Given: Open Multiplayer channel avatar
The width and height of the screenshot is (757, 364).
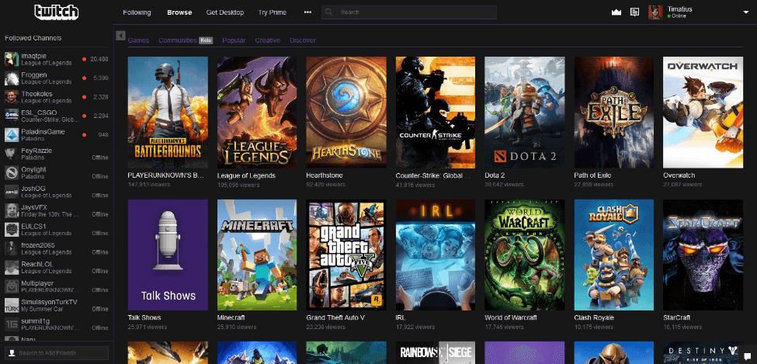Looking at the screenshot, I should [12, 286].
